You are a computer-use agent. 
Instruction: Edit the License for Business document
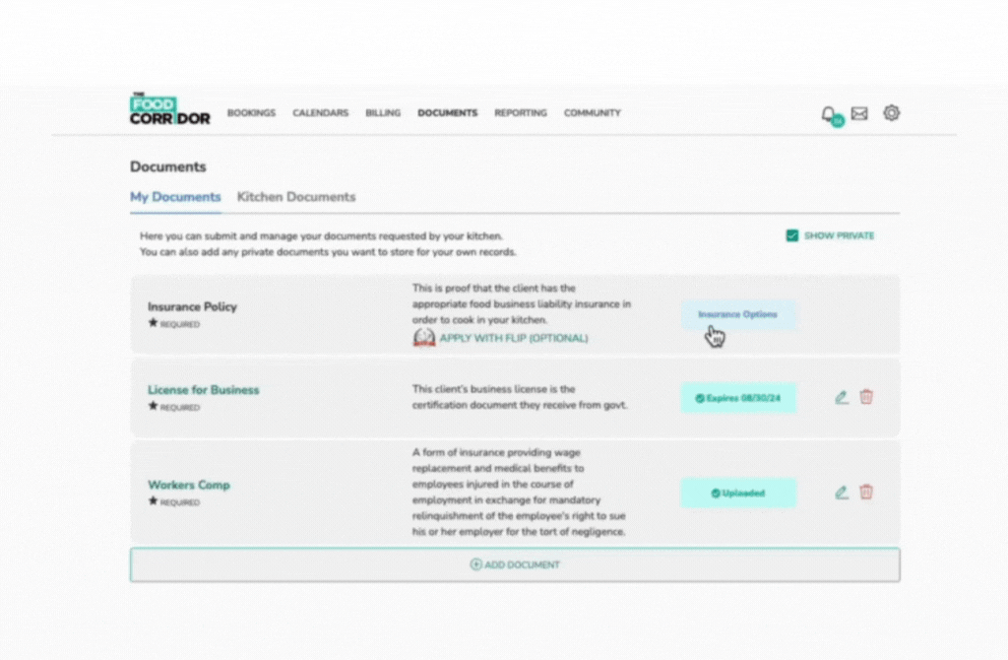pos(842,398)
